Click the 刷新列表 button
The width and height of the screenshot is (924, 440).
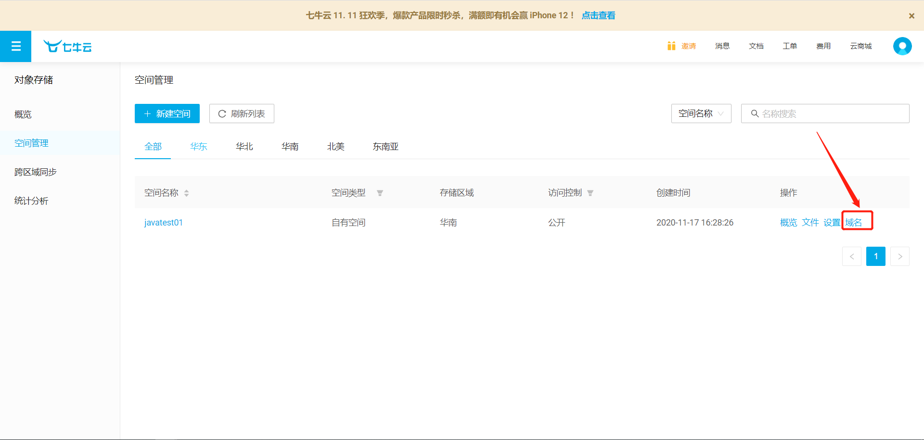click(242, 113)
